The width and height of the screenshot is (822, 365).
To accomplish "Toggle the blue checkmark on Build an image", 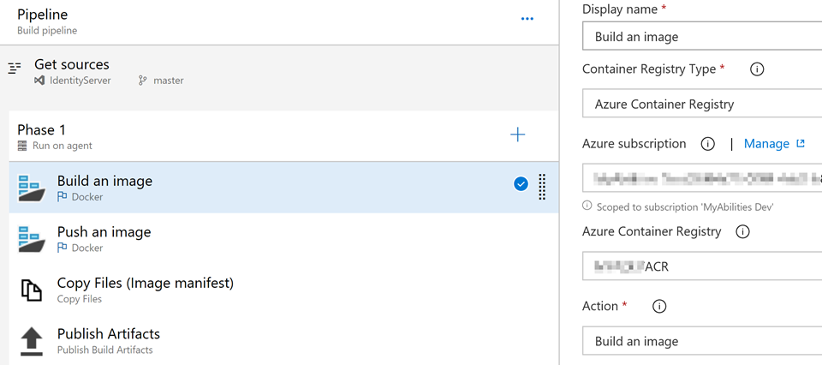I will click(521, 184).
